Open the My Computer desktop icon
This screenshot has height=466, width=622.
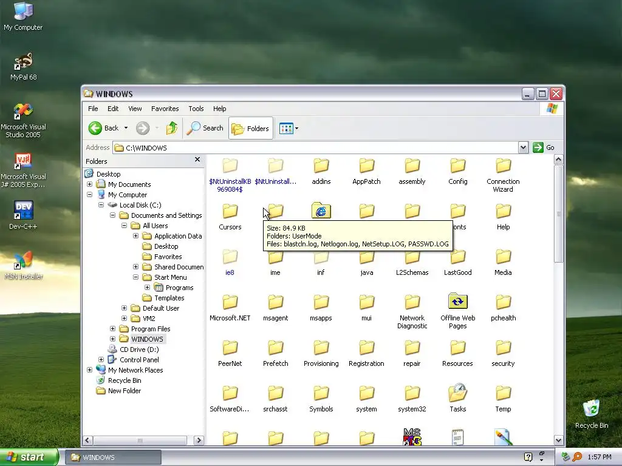coord(23,16)
